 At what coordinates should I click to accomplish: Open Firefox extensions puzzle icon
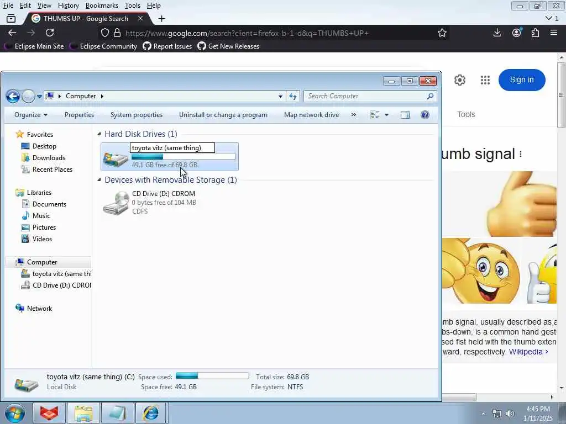[x=535, y=33]
